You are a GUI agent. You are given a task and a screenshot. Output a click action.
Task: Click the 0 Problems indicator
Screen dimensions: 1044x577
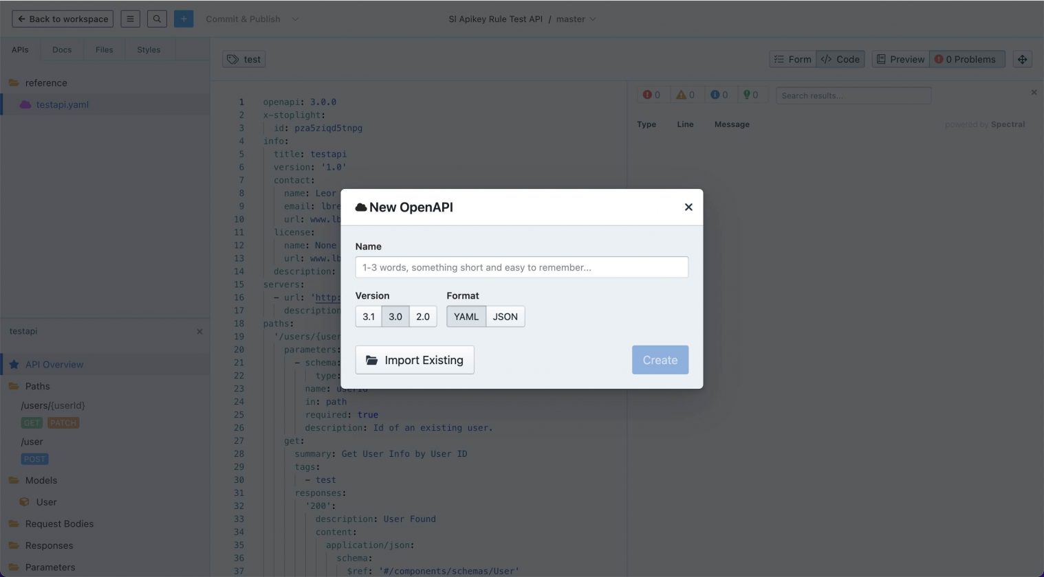[966, 59]
